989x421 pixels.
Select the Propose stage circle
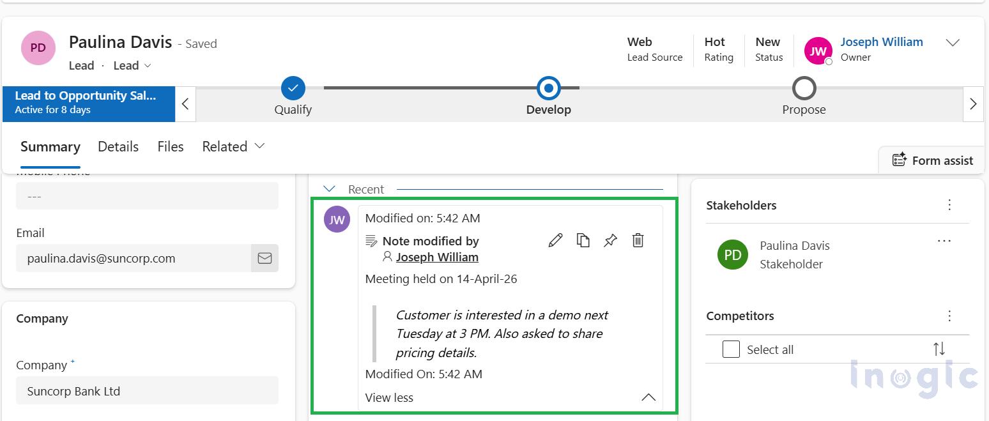point(804,88)
